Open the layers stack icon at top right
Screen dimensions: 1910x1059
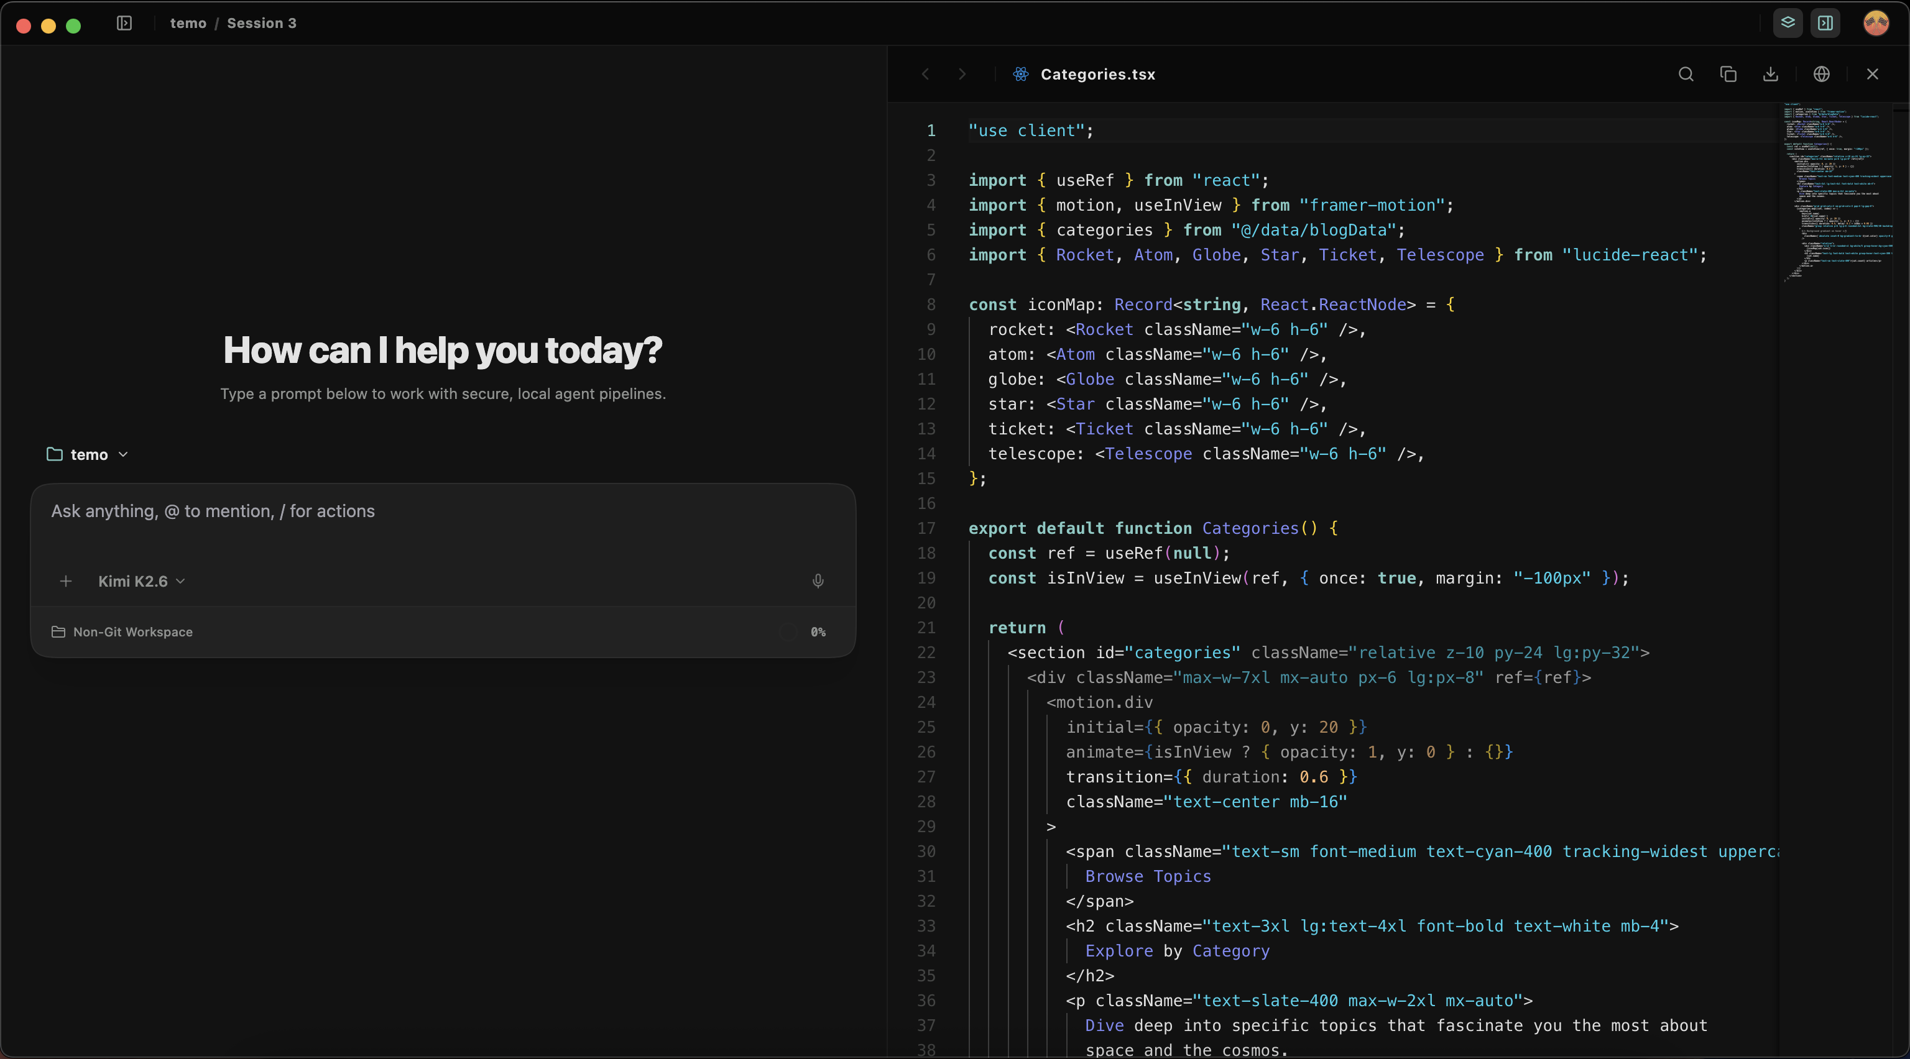[x=1788, y=23]
